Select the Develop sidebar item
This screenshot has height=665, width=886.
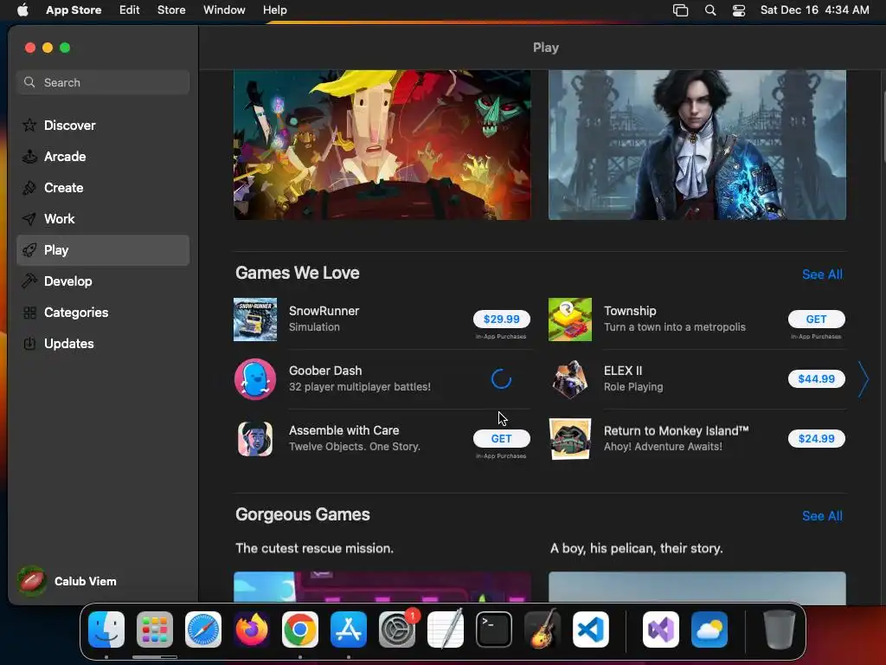pos(103,281)
